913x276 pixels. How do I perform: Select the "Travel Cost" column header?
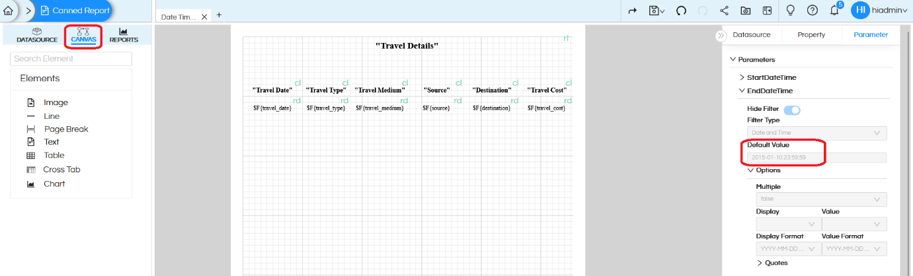pos(547,90)
